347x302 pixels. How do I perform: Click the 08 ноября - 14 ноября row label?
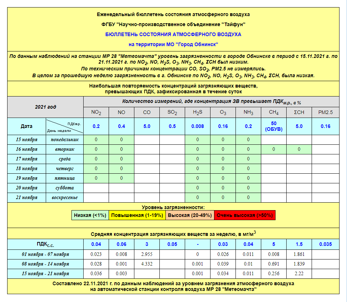point(45,264)
